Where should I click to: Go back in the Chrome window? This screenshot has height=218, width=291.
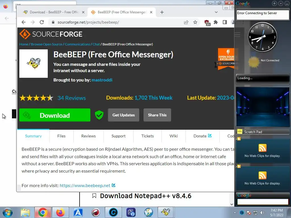[x=24, y=22]
